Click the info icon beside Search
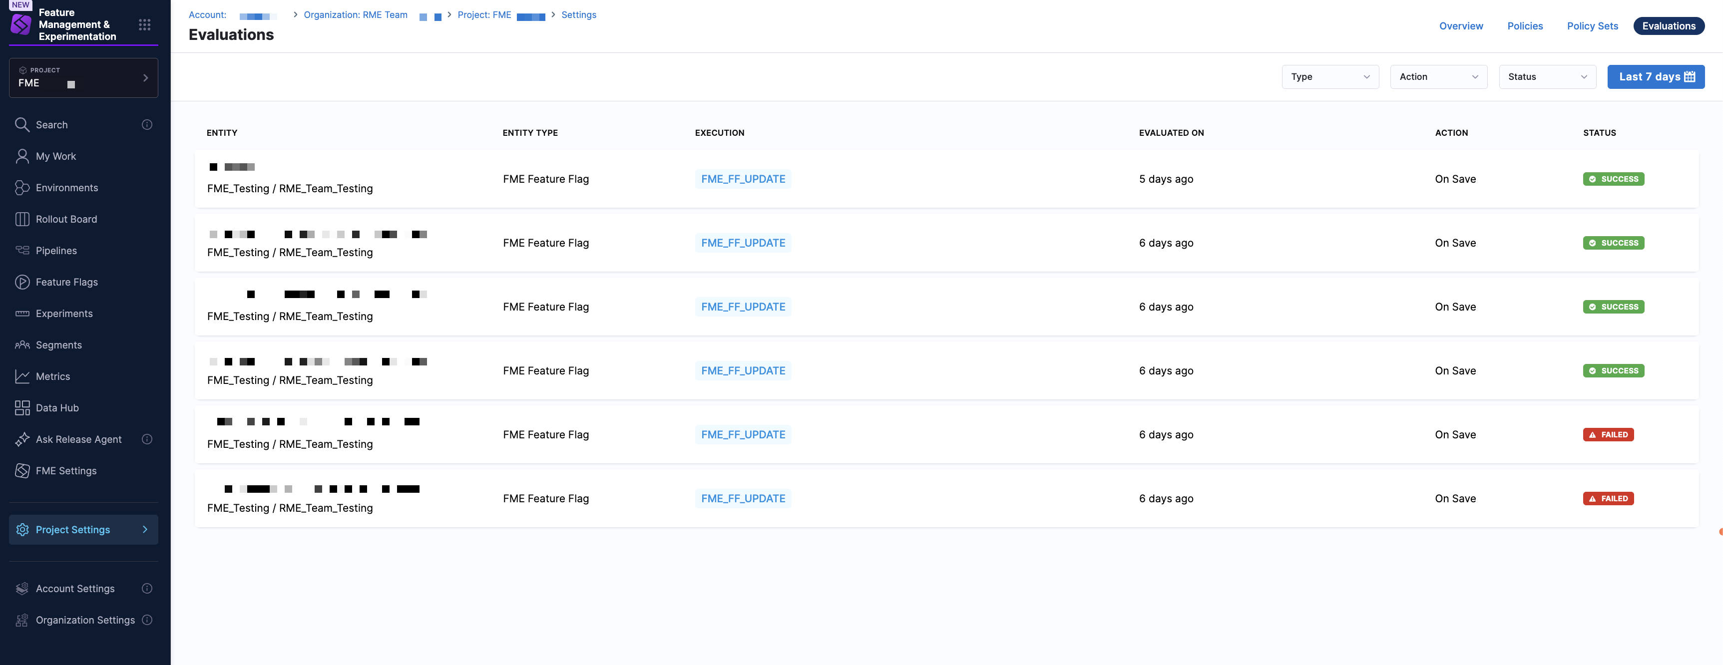1723x665 pixels. click(x=147, y=125)
